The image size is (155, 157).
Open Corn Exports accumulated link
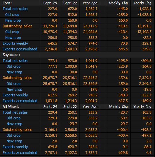click(20, 49)
